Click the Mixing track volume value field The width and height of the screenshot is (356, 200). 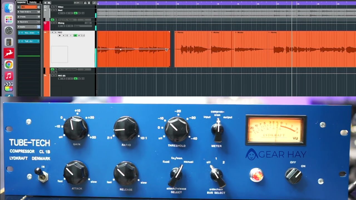click(x=88, y=23)
